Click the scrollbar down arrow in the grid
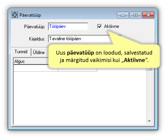Screen dimensions: 166x138 (x=149, y=121)
